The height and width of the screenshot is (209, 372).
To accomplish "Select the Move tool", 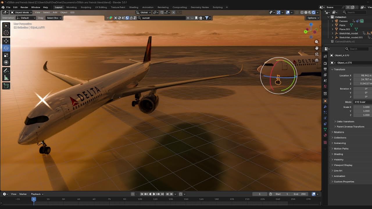I will point(6,41).
